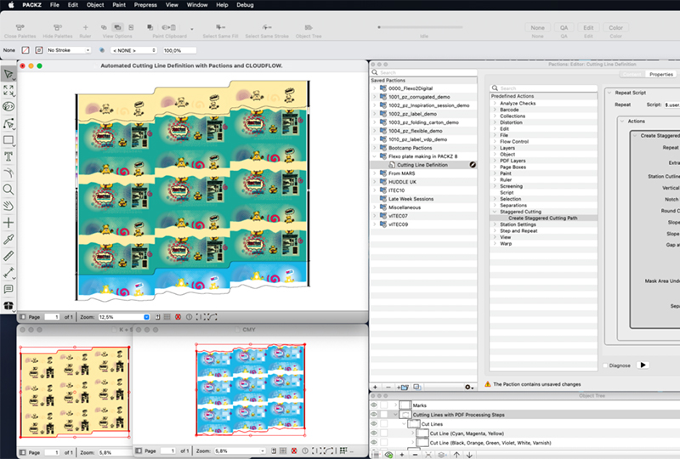Toggle visibility of Cut Line (Black, Orange, Green...)
680x459 pixels.
click(374, 443)
